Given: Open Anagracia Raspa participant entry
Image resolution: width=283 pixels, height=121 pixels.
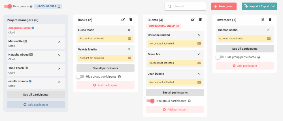Looking at the screenshot, I should click(20, 28).
